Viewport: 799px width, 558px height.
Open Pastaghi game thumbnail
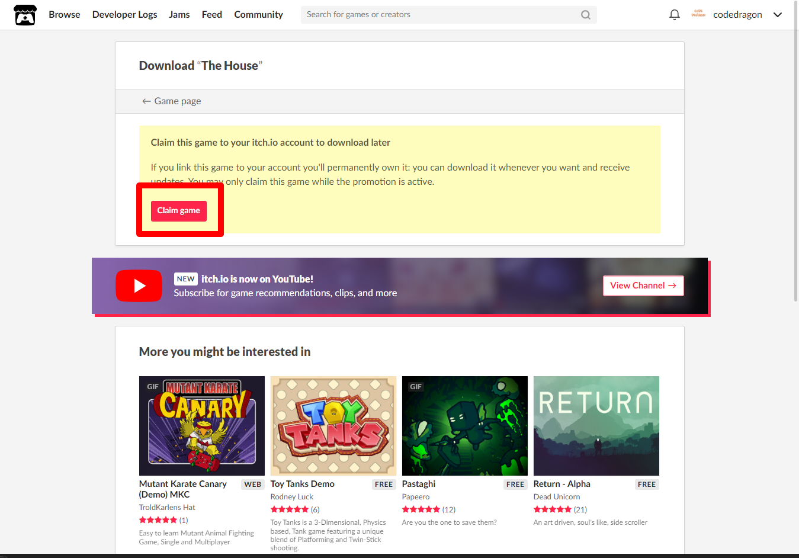[465, 426]
